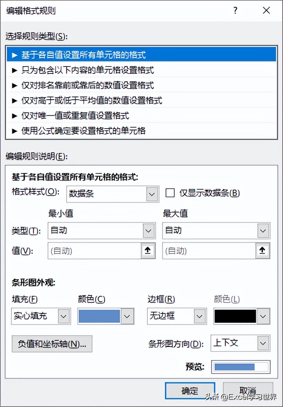Select rule 仅对唯一值或重复值设置格式
283x407 pixels.
pyautogui.click(x=141, y=116)
